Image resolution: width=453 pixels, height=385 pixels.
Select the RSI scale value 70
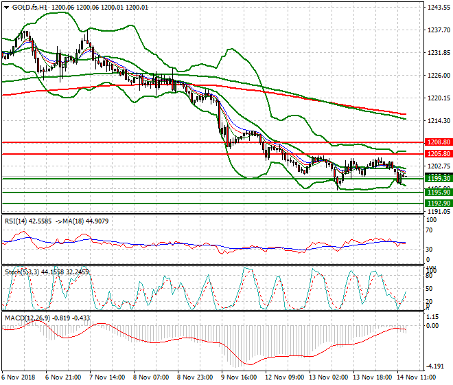[430, 230]
